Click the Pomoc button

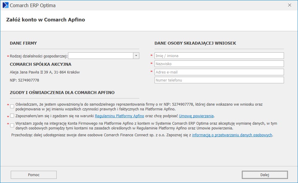tap(34, 175)
